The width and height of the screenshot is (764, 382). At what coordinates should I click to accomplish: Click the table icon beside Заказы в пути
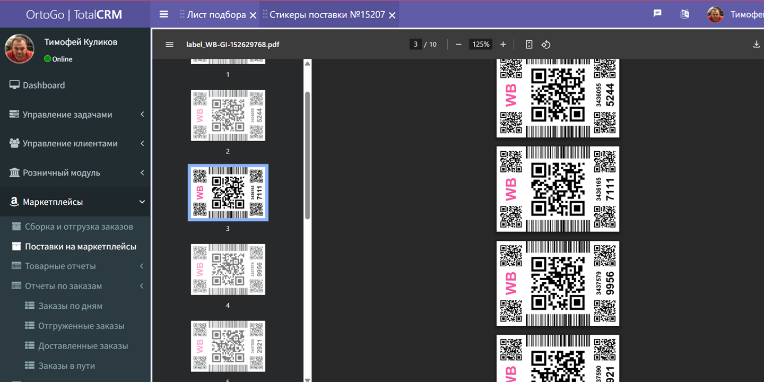29,366
